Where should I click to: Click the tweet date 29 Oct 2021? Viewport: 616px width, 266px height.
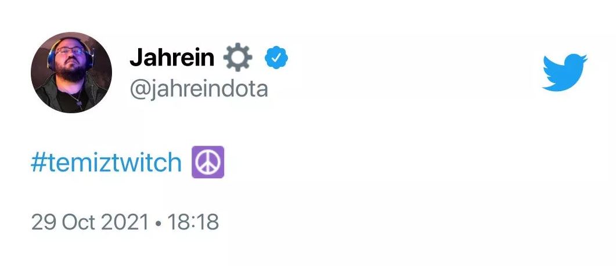tap(90, 222)
